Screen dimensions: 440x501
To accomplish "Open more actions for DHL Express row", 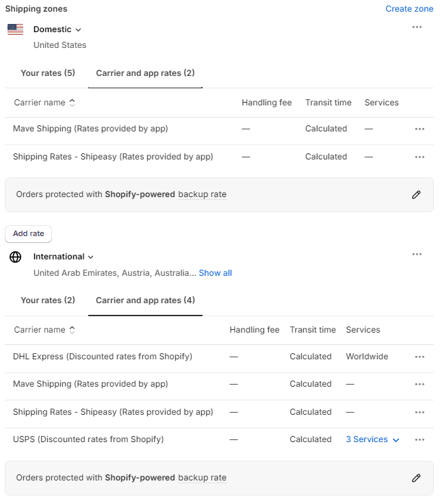I will (x=419, y=357).
